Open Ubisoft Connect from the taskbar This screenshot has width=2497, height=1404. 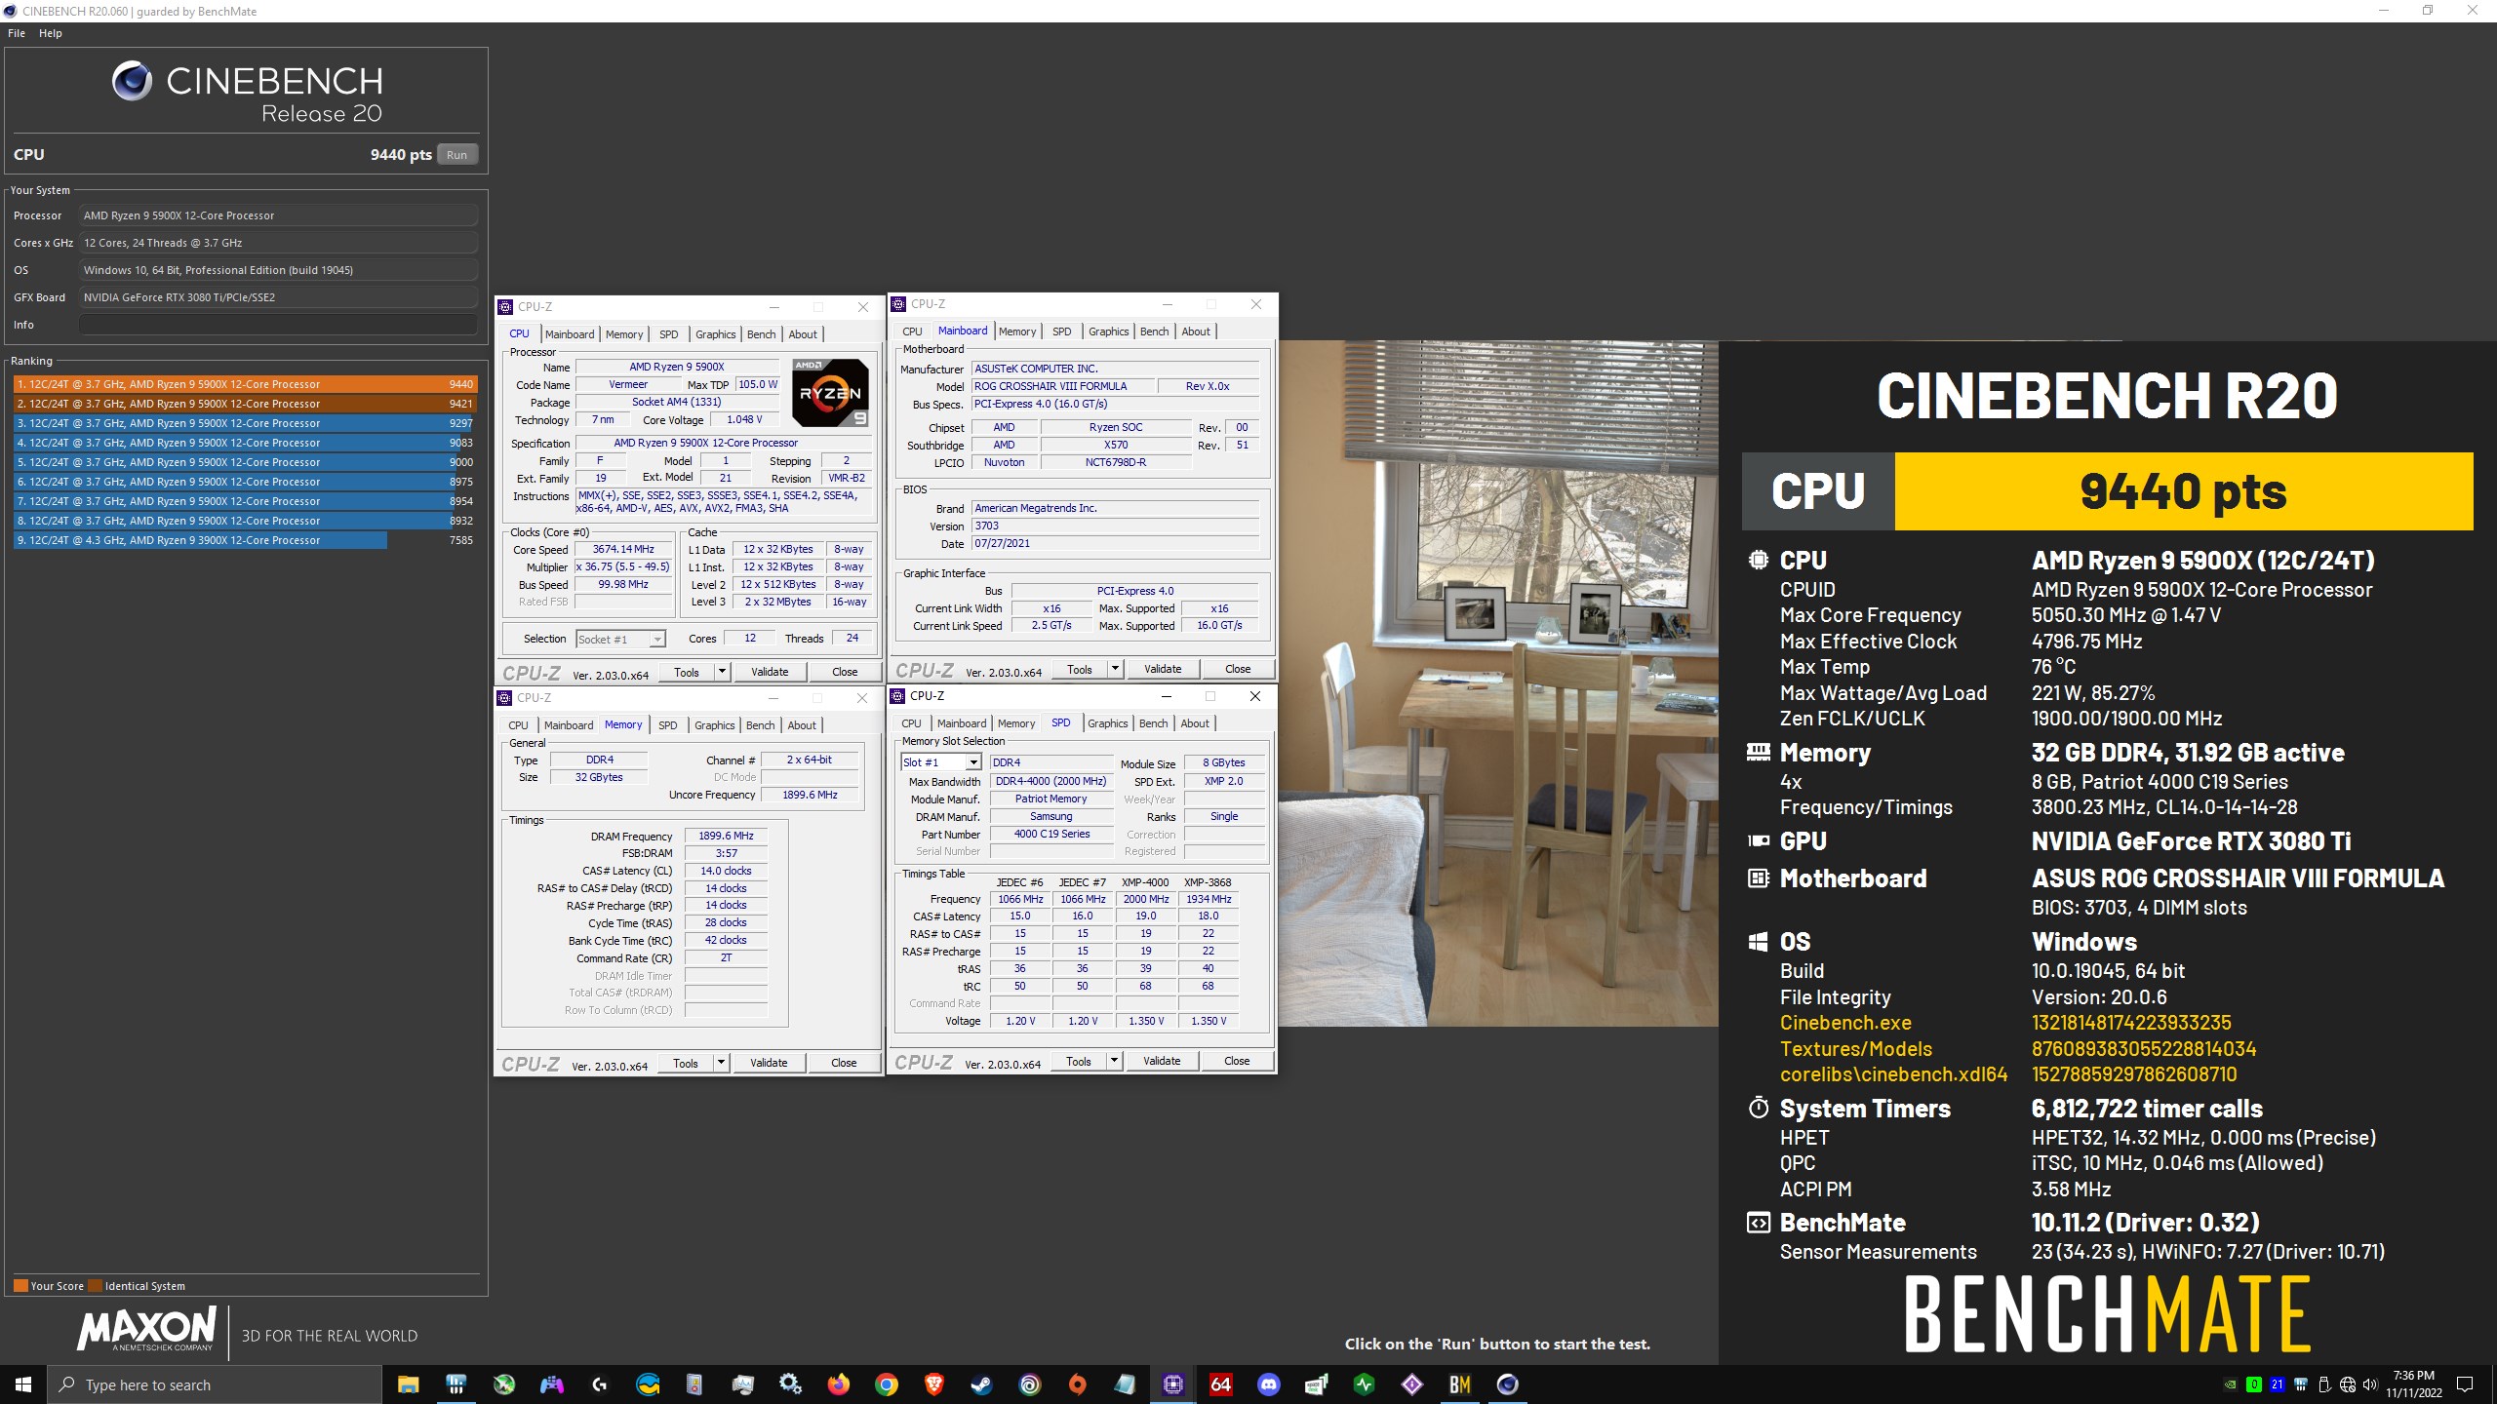[1029, 1384]
